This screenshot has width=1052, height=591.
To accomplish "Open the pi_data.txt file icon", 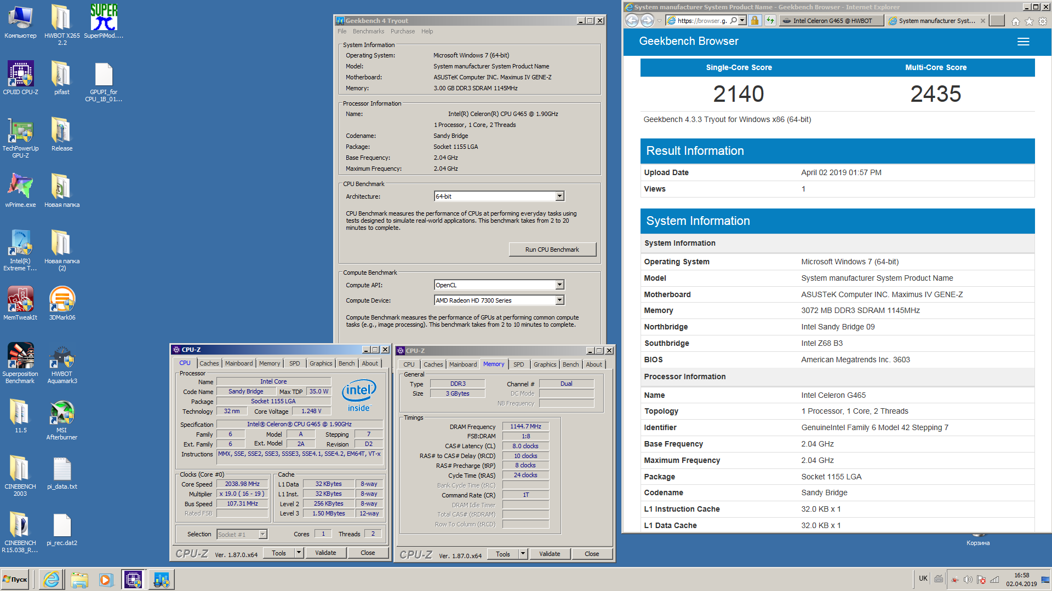I will click(x=62, y=474).
